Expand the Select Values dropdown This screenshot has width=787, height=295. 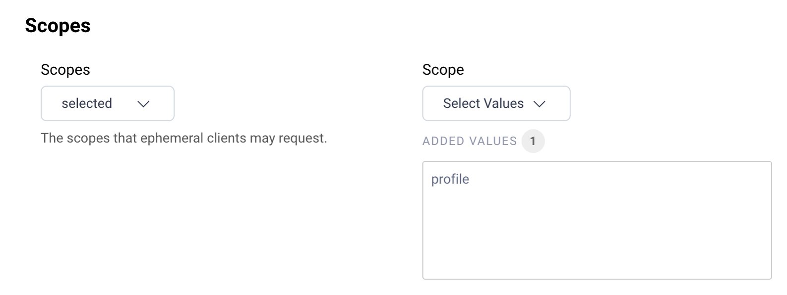point(496,103)
